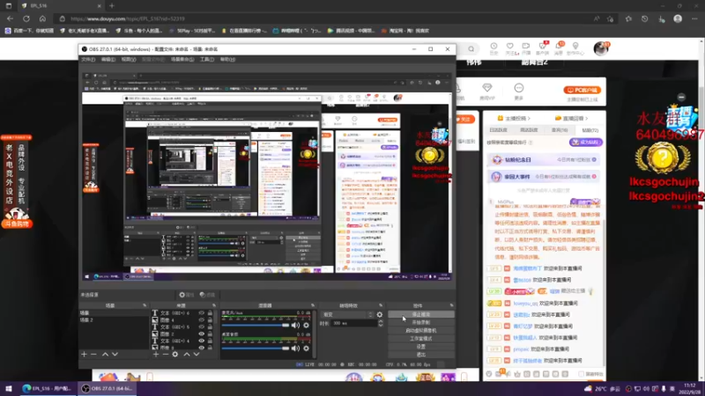Mute the 桌面音频 speaker icon
Viewport: 705px width, 396px height.
[295, 348]
